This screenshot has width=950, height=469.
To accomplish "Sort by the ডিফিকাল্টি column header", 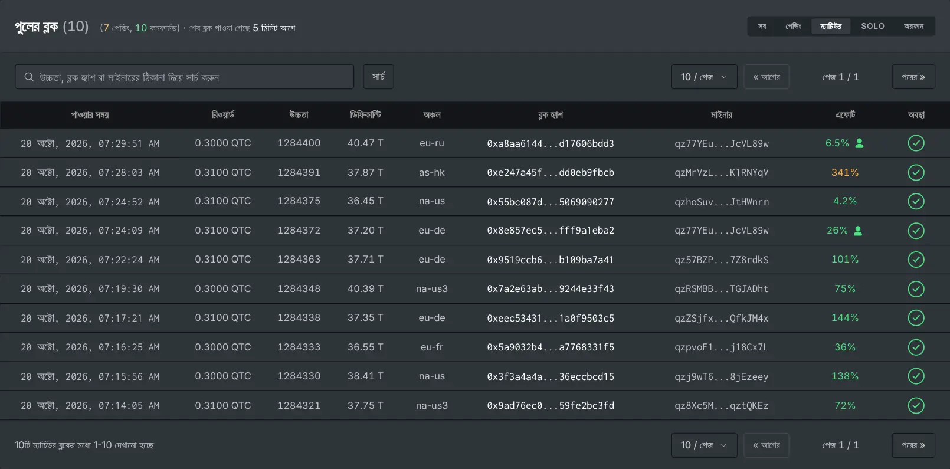I will 365,115.
